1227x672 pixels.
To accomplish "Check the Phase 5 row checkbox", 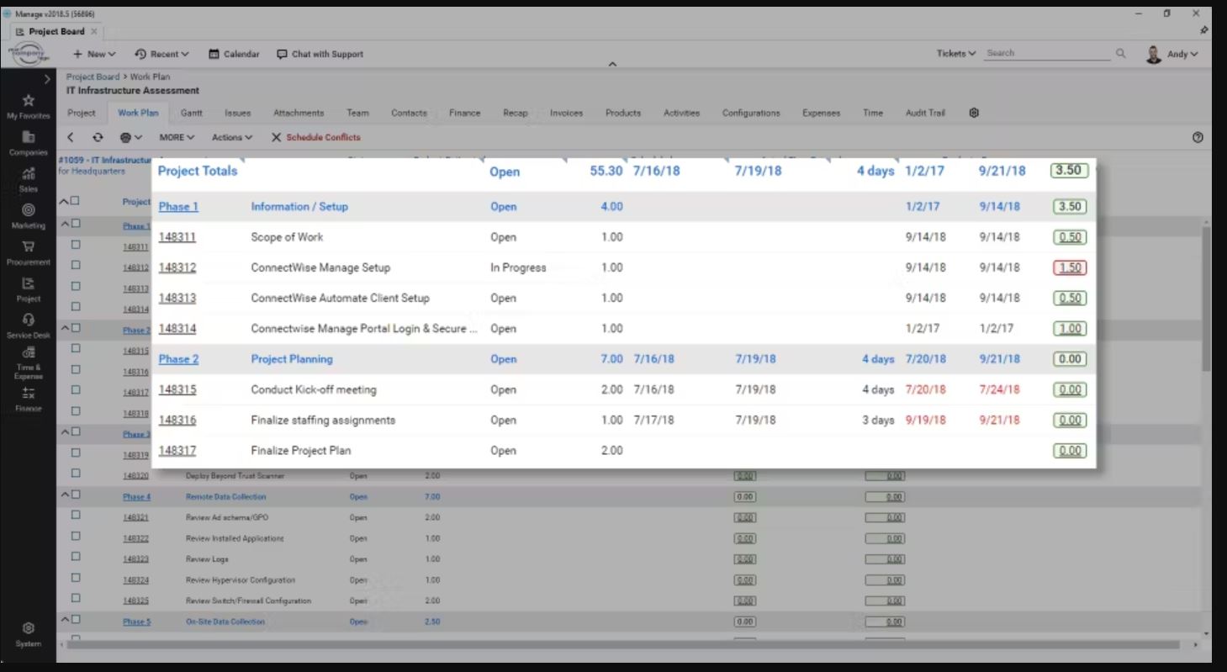I will coord(76,620).
